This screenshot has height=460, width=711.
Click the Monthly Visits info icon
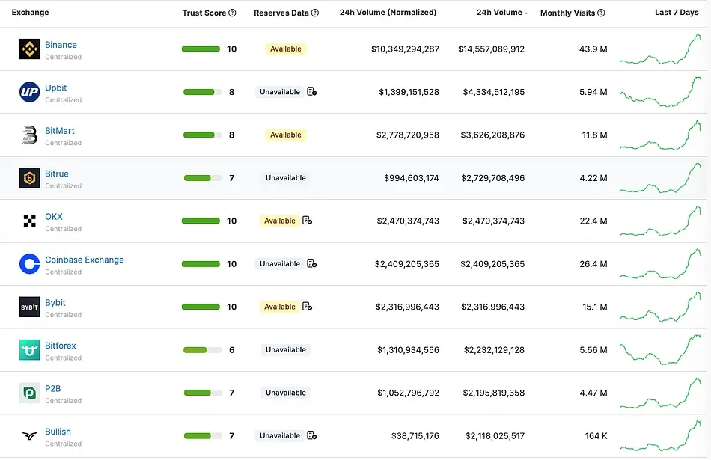click(602, 13)
